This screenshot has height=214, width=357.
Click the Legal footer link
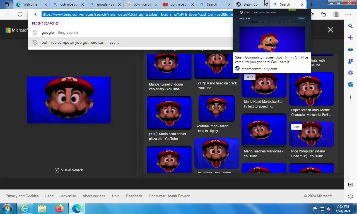point(50,196)
